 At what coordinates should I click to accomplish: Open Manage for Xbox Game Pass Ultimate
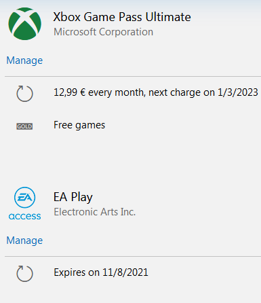pos(24,60)
